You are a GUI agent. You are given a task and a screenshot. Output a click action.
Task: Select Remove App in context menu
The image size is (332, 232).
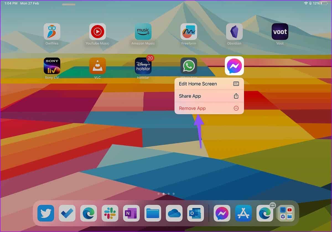point(209,108)
